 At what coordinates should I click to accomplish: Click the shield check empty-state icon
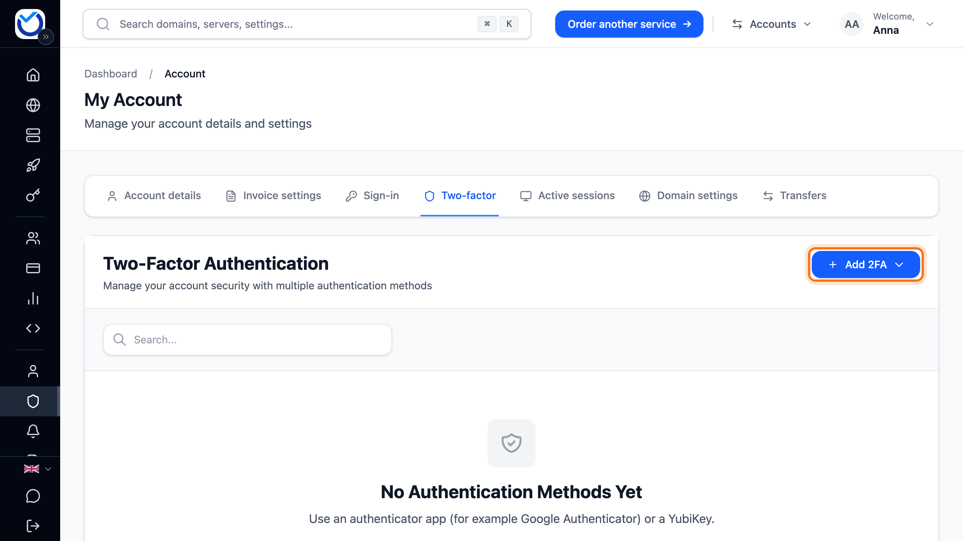coord(512,443)
